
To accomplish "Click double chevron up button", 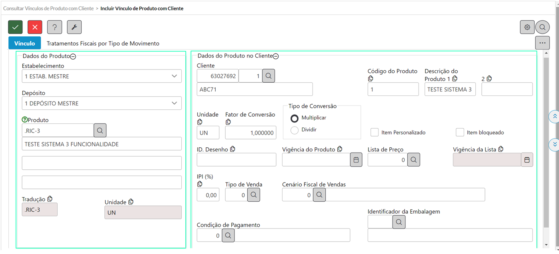I will pos(554,117).
